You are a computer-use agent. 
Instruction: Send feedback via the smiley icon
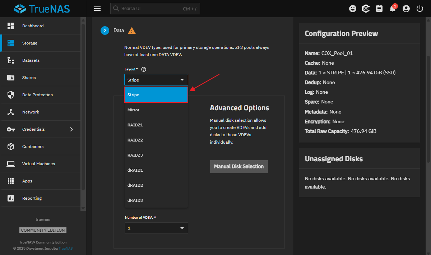(353, 9)
